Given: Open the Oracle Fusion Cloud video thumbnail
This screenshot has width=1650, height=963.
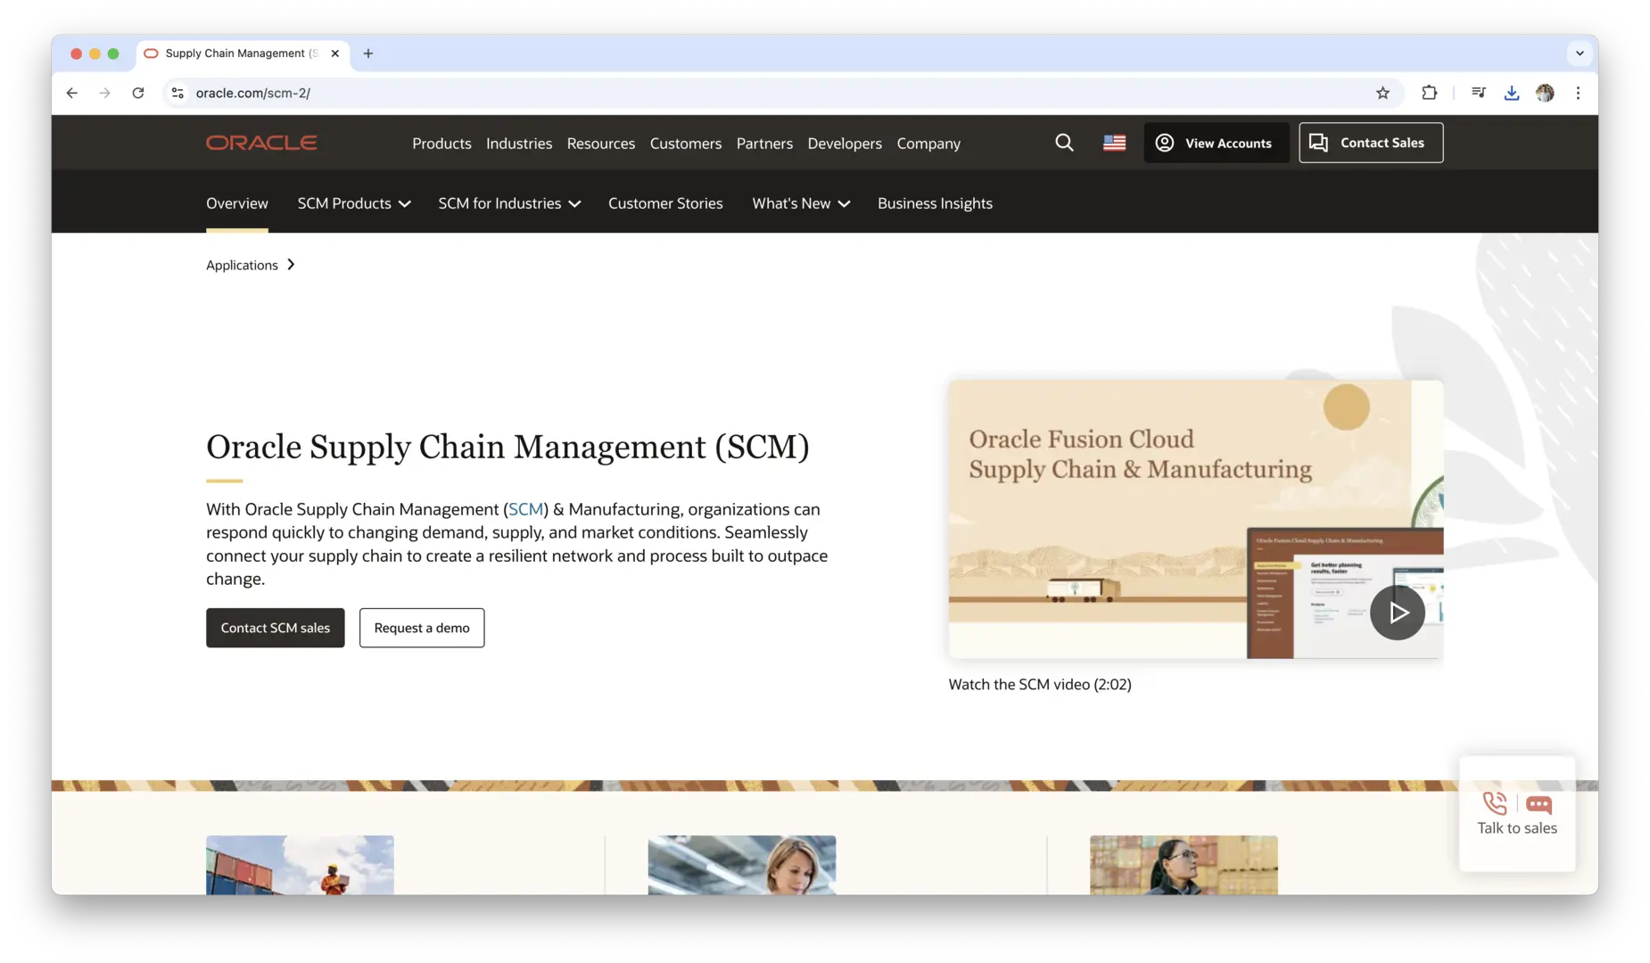Looking at the screenshot, I should coord(1196,520).
